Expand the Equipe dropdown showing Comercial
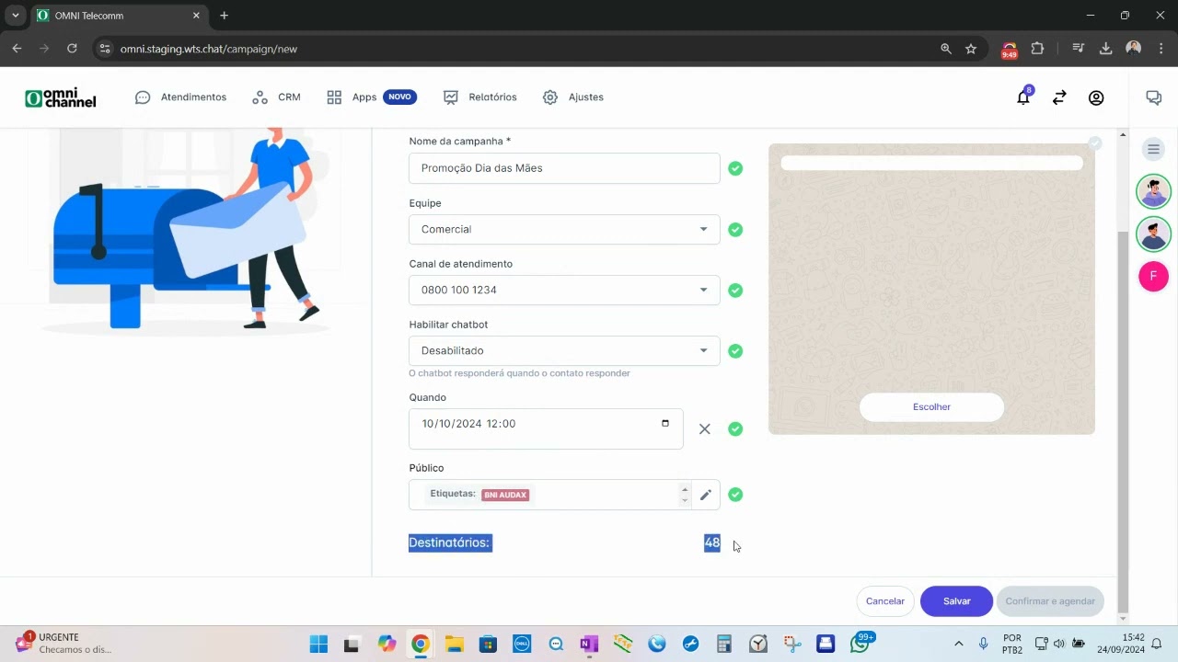The image size is (1178, 662). 564,229
